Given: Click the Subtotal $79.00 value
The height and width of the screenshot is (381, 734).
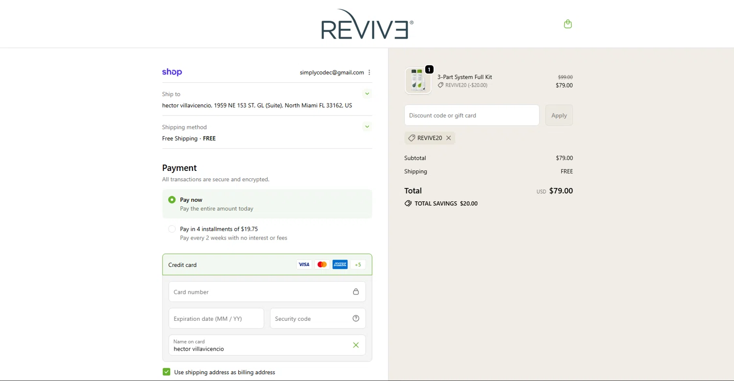Looking at the screenshot, I should 564,158.
